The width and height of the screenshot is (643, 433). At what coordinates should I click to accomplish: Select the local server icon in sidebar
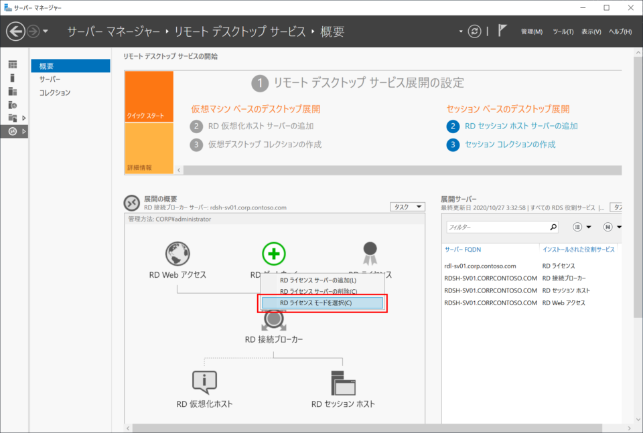(13, 78)
